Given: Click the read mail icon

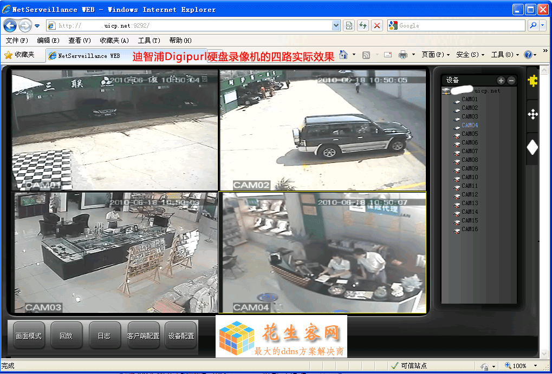Looking at the screenshot, I should [388, 55].
